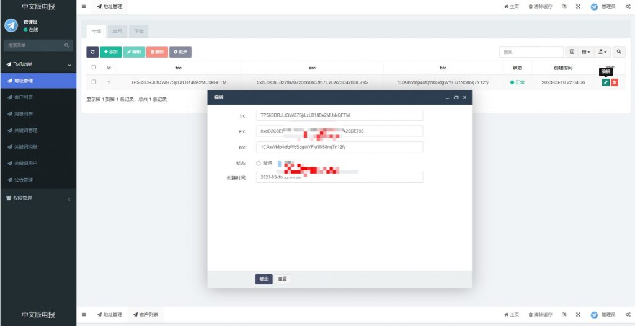635x326 pixels.
Task: Click the green 添加 button
Action: coord(110,52)
